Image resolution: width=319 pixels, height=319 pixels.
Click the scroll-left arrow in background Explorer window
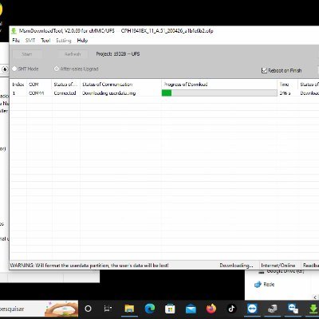point(315,297)
